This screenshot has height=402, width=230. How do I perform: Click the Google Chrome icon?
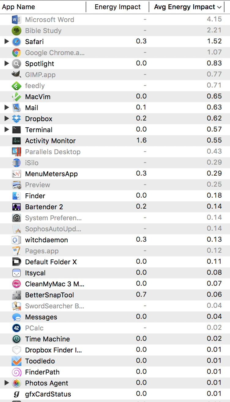click(x=16, y=53)
